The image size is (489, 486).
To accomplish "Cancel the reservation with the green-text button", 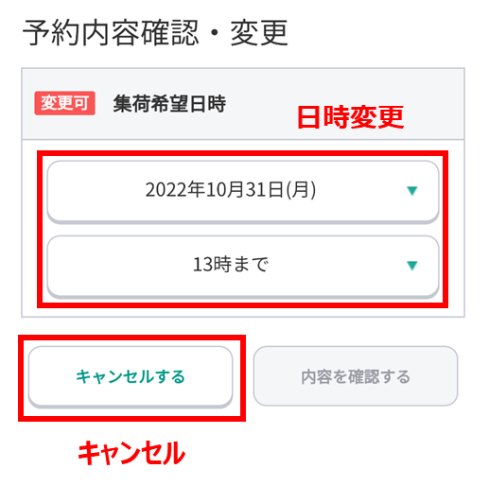I will tap(131, 376).
